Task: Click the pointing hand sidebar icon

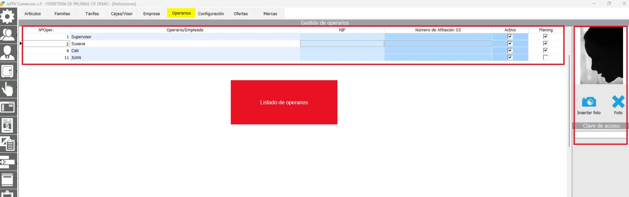Action: pos(8,89)
